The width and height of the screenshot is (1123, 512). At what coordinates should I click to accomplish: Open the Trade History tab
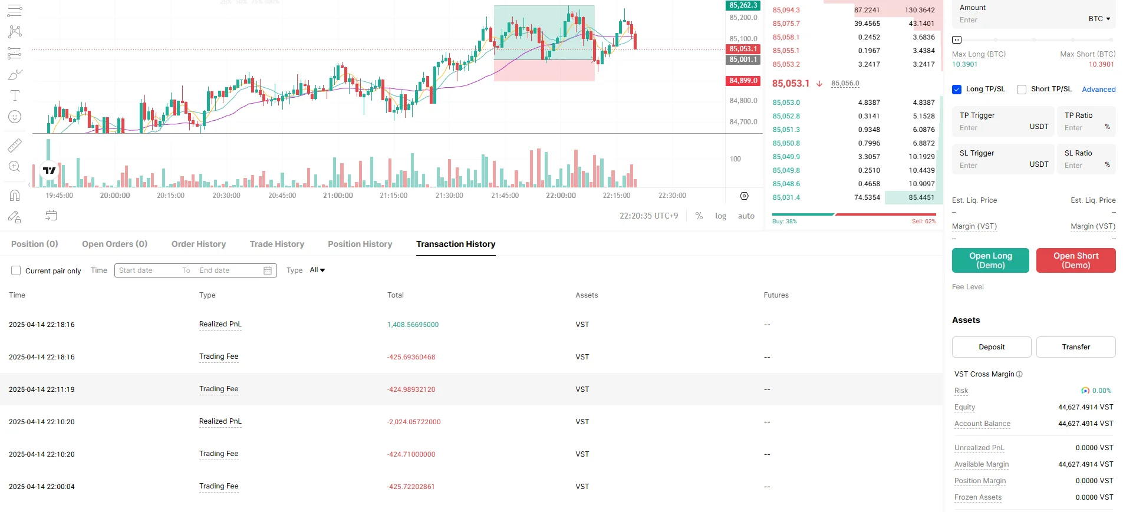[277, 244]
